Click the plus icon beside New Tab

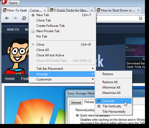33,15
